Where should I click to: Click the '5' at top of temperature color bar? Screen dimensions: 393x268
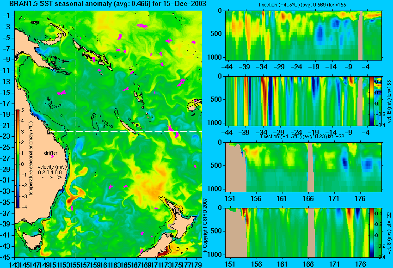click(23, 110)
